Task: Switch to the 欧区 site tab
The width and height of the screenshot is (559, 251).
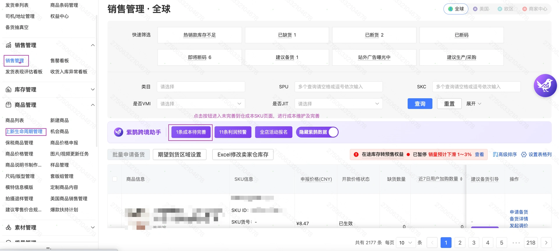Action: (x=505, y=9)
